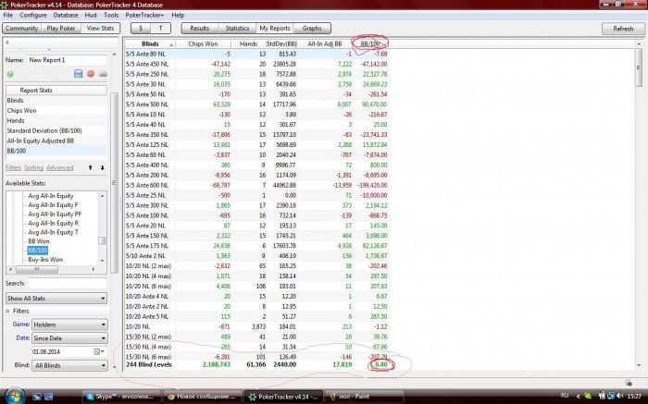Open the Filters link
This screenshot has width=648, height=404.
click(x=13, y=167)
